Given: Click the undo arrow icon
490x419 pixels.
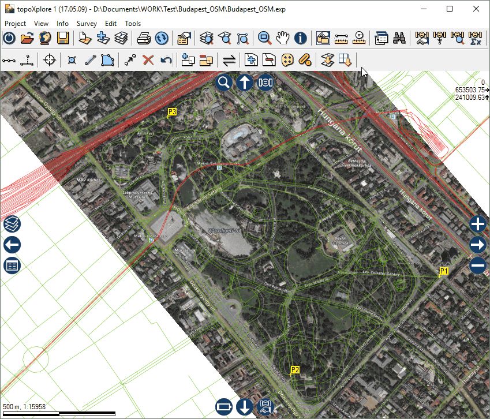Looking at the screenshot, I should [x=166, y=59].
